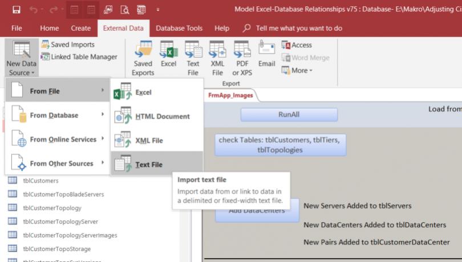This screenshot has width=462, height=262.
Task: Click the Undo arrow in title bar
Action: click(x=33, y=10)
